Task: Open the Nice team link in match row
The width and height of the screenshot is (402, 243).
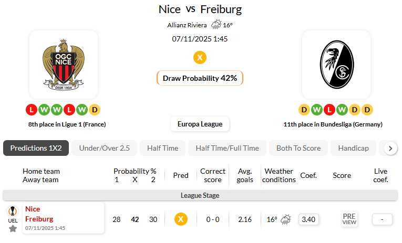Action: tap(33, 209)
